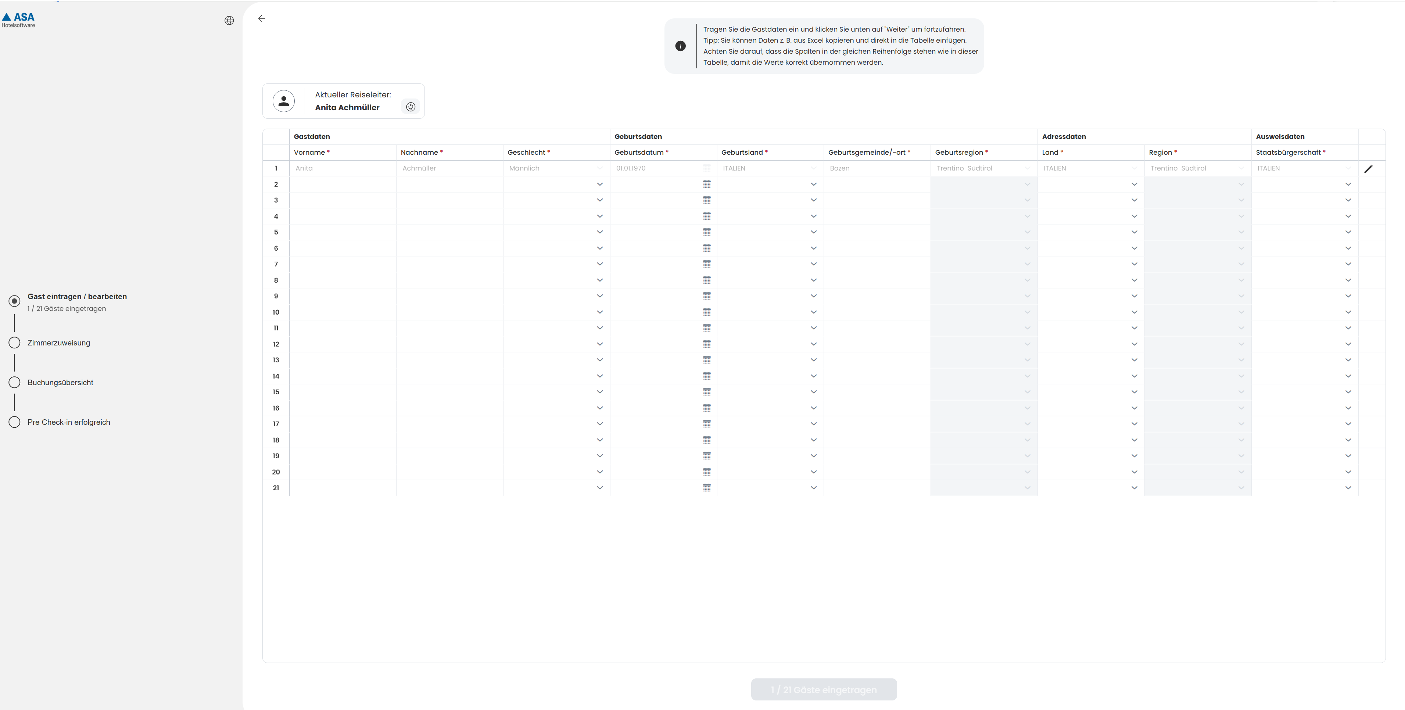1405x710 pixels.
Task: Open the birthdate calendar in row 10
Action: pos(707,312)
